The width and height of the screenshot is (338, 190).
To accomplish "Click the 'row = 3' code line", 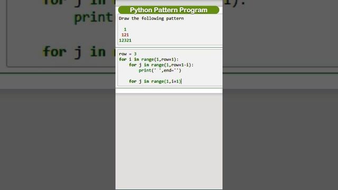I will 128,54.
